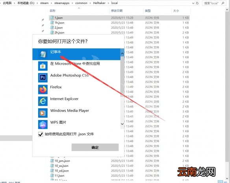
Task: Sort by the 大小 column header
Action: click(x=176, y=11)
